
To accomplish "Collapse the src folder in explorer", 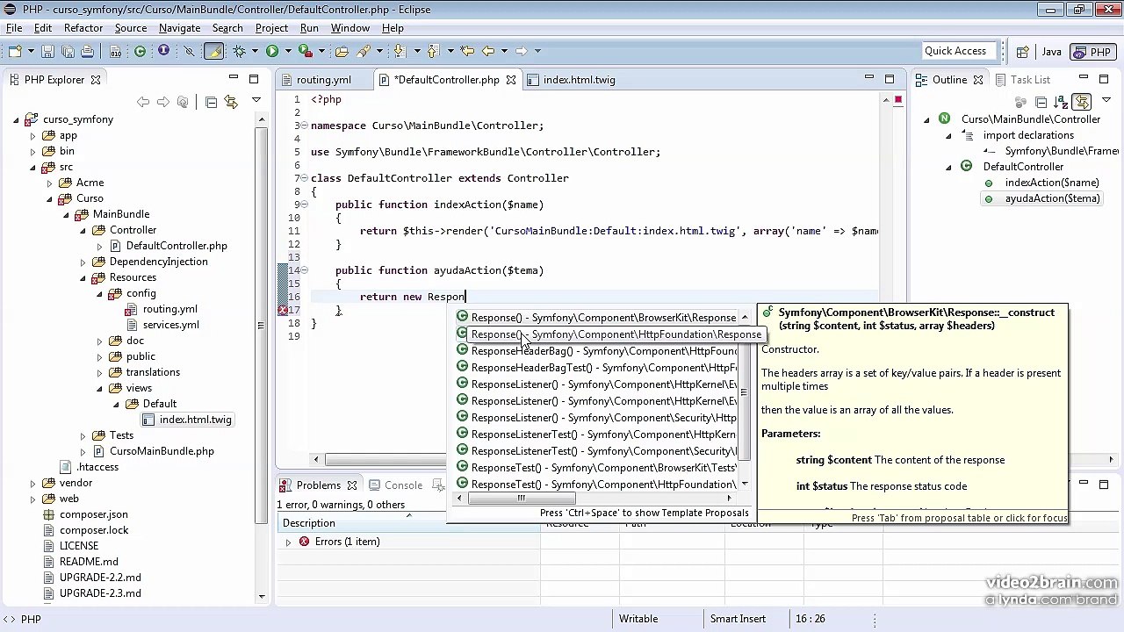I will (x=32, y=167).
